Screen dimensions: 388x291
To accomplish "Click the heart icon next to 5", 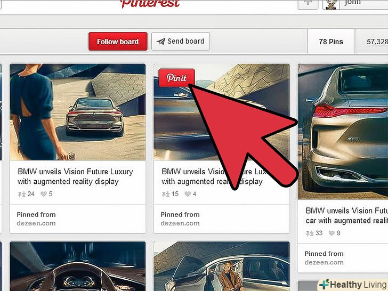I will [44, 194].
